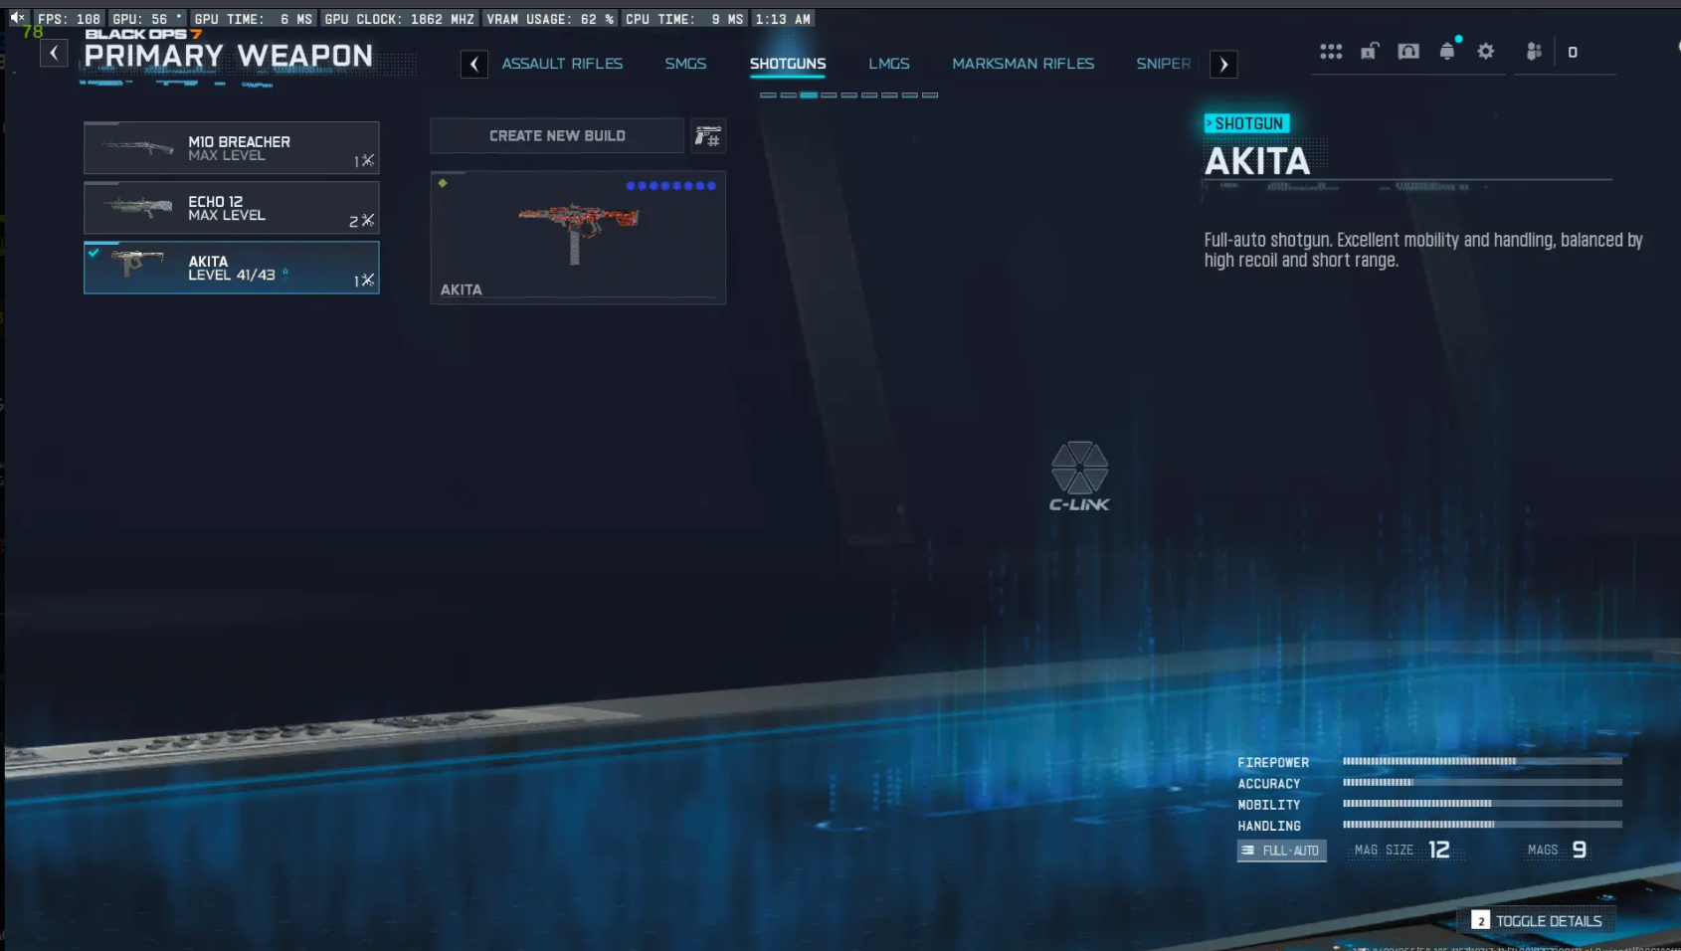Click the Create New Build button
Screen dimensions: 1681x951
[556, 135]
